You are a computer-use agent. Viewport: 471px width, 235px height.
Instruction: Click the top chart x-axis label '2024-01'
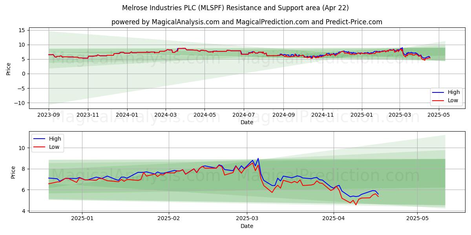point(127,116)
